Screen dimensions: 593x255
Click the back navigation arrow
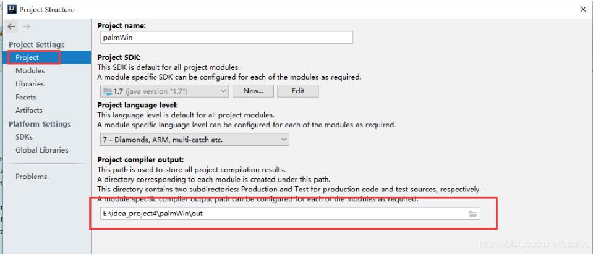[12, 28]
